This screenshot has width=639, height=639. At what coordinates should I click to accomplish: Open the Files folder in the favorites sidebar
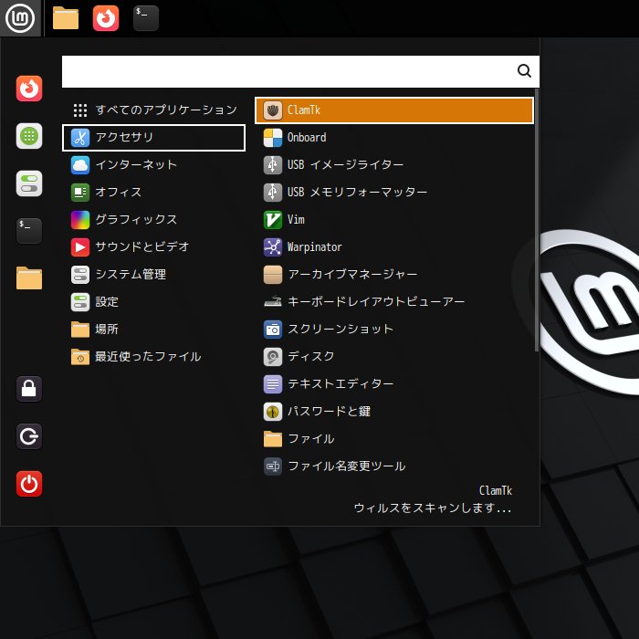coord(29,278)
